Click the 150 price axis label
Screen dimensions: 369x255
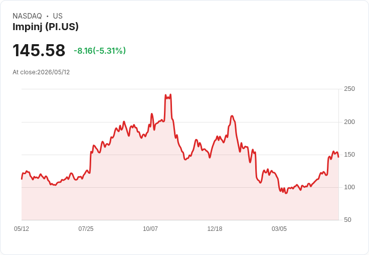pos(349,155)
